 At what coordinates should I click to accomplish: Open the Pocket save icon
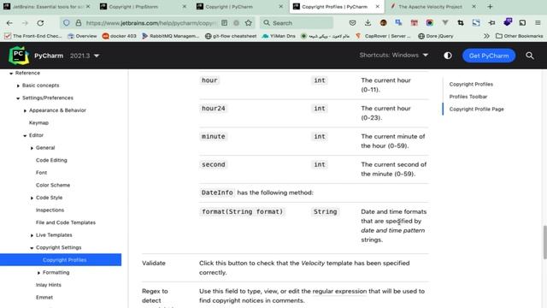pos(352,23)
